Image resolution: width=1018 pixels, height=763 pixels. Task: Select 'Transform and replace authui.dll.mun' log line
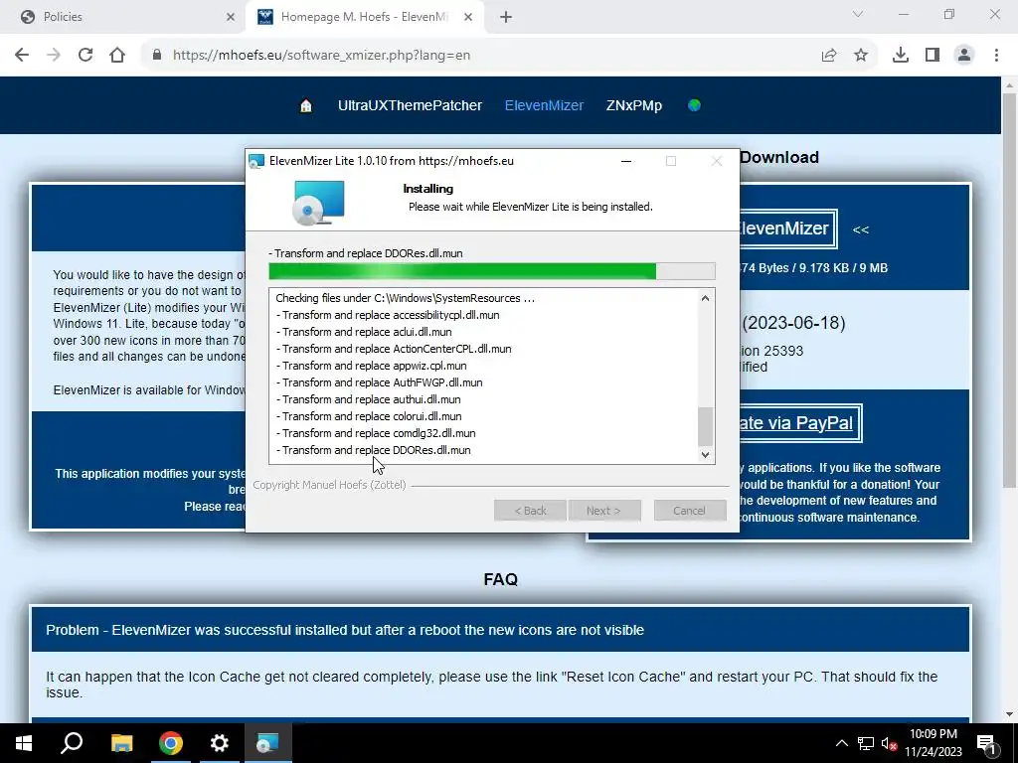[x=368, y=399]
